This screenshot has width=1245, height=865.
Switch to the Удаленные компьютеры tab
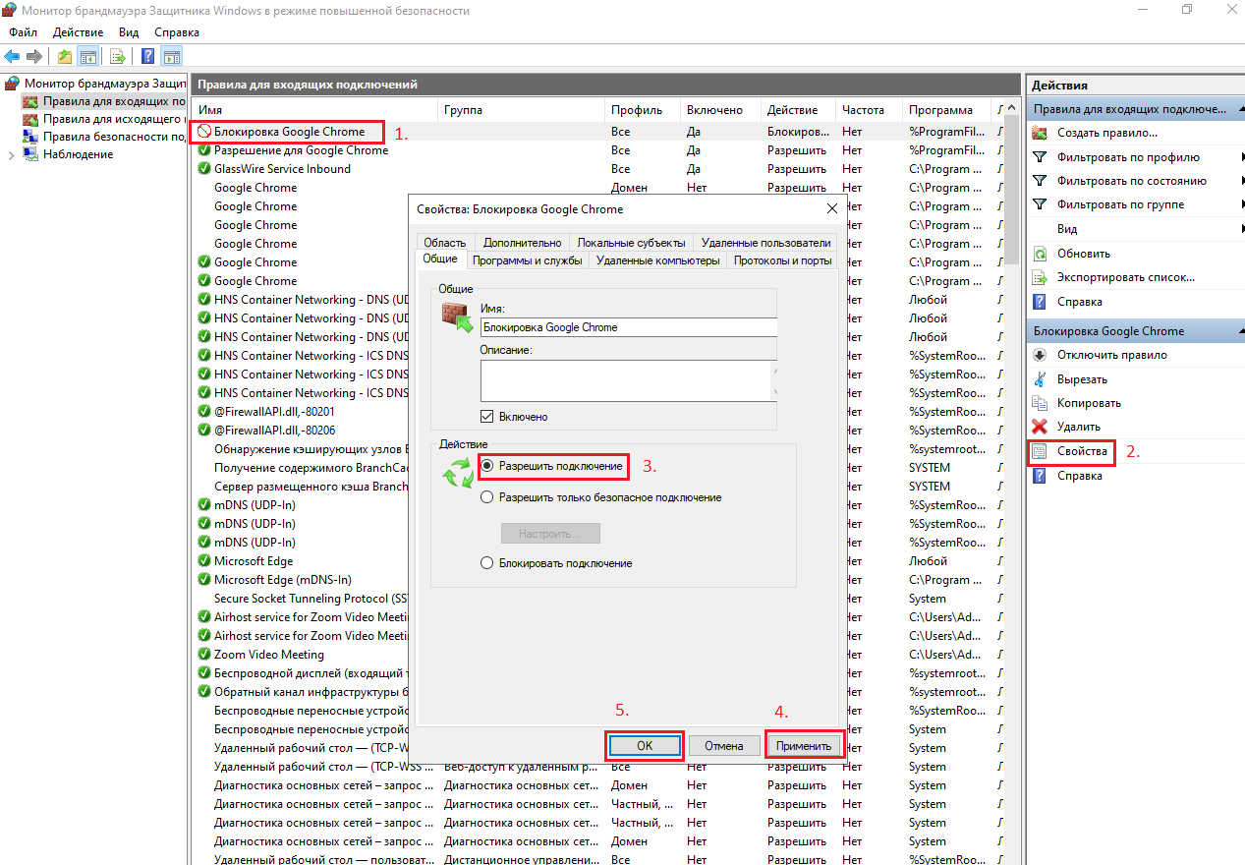click(x=658, y=260)
